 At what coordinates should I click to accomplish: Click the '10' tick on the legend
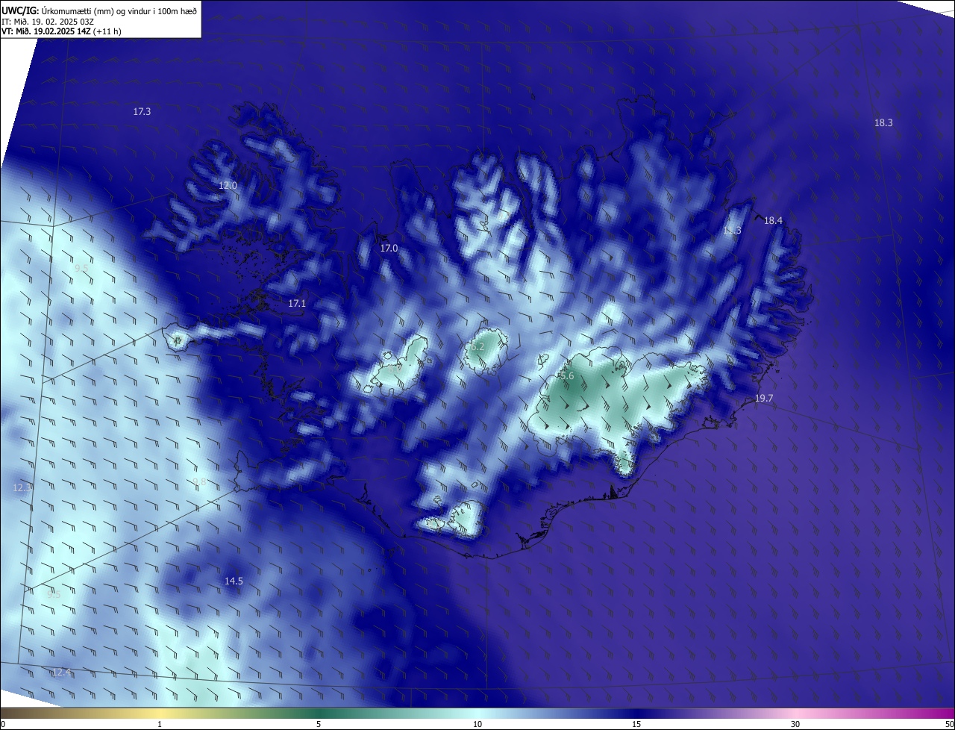point(477,724)
